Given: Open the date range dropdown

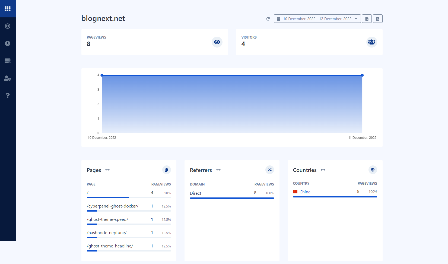Looking at the screenshot, I should point(317,19).
